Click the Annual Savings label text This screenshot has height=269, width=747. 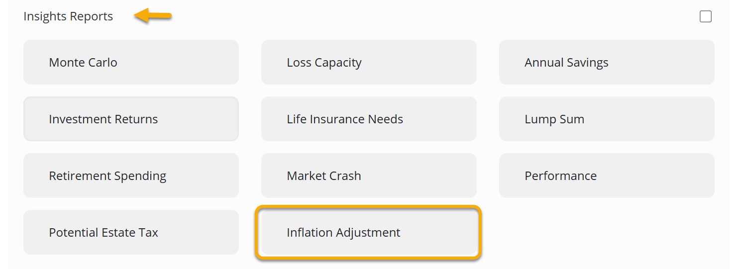click(x=566, y=63)
